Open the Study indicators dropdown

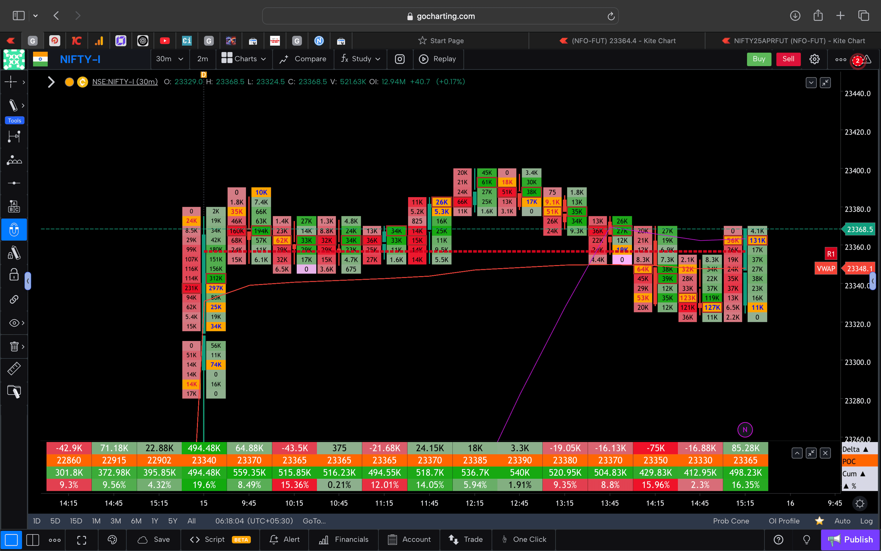click(x=360, y=59)
